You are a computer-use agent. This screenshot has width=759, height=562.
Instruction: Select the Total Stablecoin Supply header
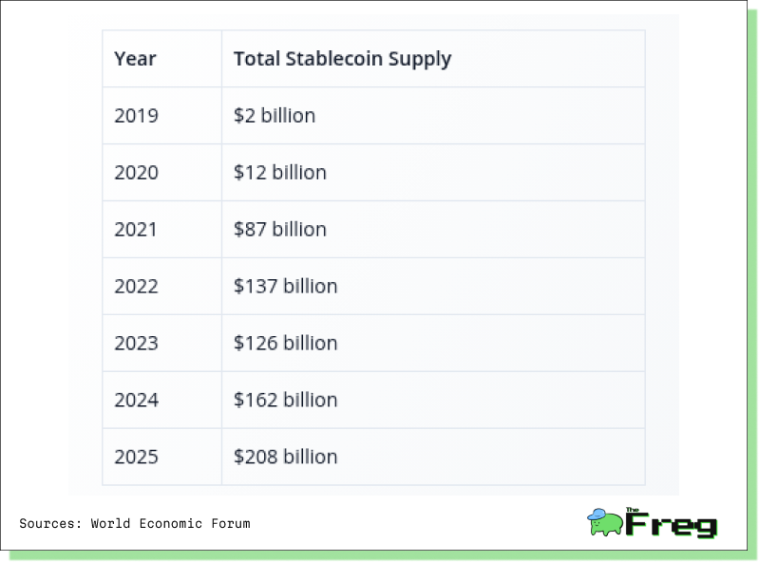[433, 59]
